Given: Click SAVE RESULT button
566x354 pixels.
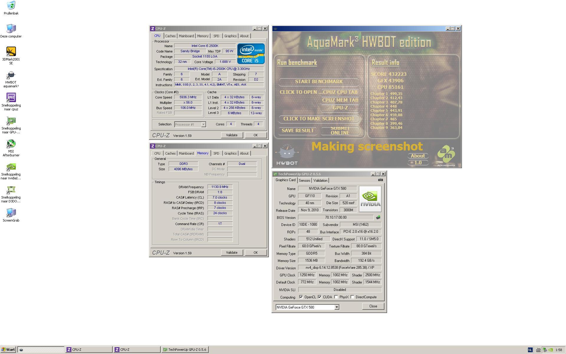Looking at the screenshot, I should click(298, 130).
